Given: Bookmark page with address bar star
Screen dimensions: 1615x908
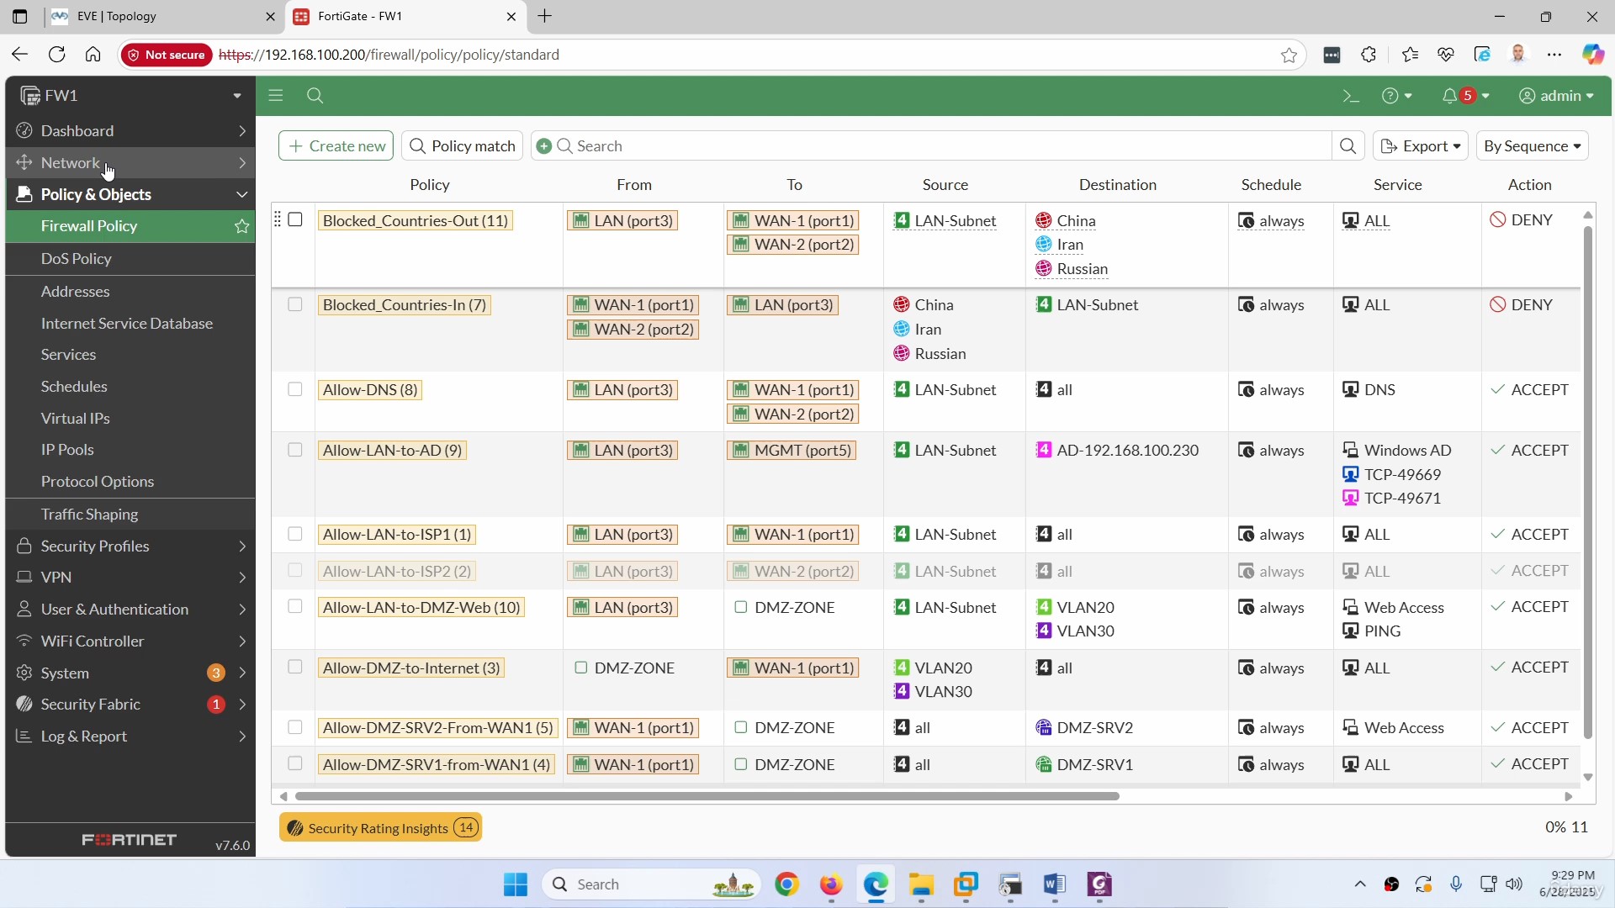Looking at the screenshot, I should [1289, 55].
